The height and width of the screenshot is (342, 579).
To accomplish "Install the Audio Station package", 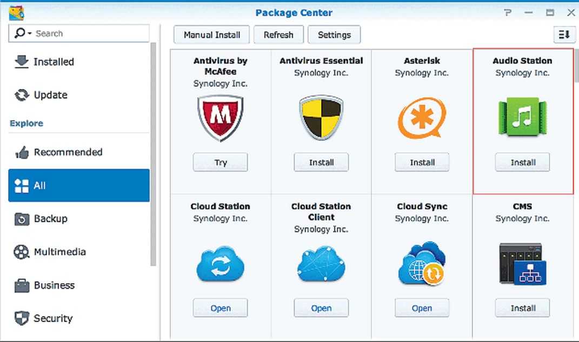I will pos(522,162).
